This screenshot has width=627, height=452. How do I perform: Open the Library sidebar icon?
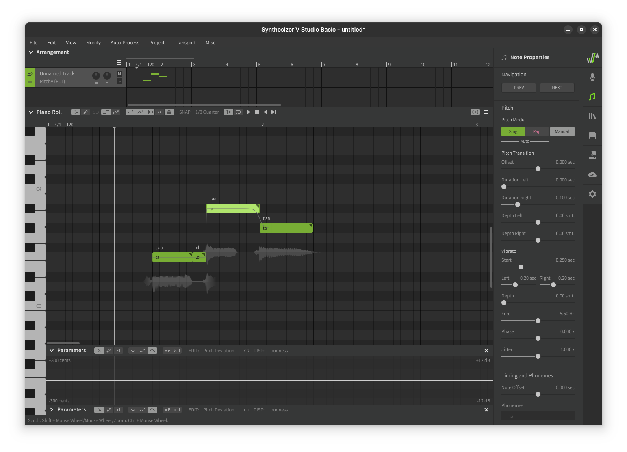tap(592, 116)
